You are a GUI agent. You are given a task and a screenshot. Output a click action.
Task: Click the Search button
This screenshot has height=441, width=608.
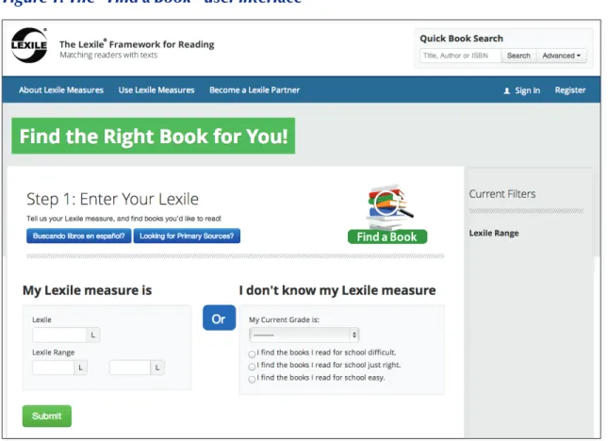point(518,56)
